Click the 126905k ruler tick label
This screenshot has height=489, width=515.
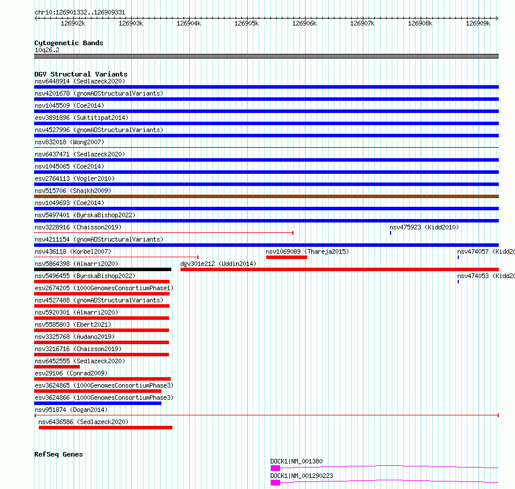[x=247, y=23]
